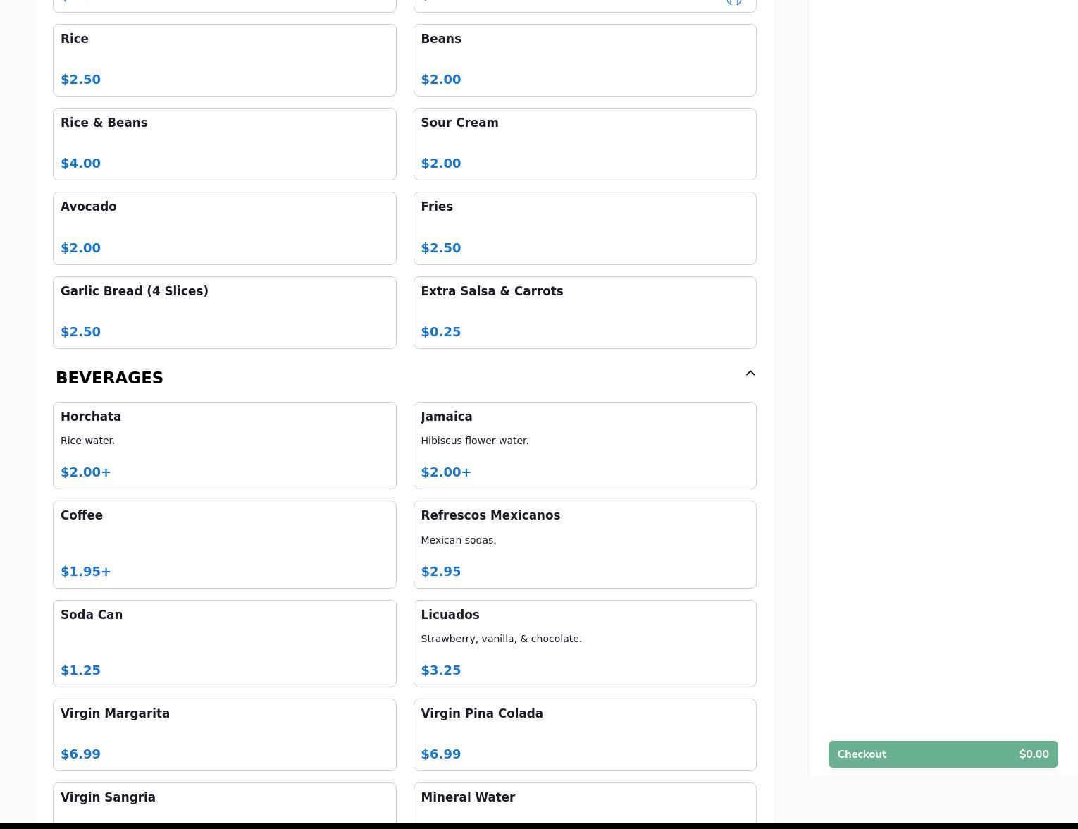Click 'Hibiscus flower water.' description
Screen dimensions: 1078x829
pyautogui.click(x=475, y=441)
